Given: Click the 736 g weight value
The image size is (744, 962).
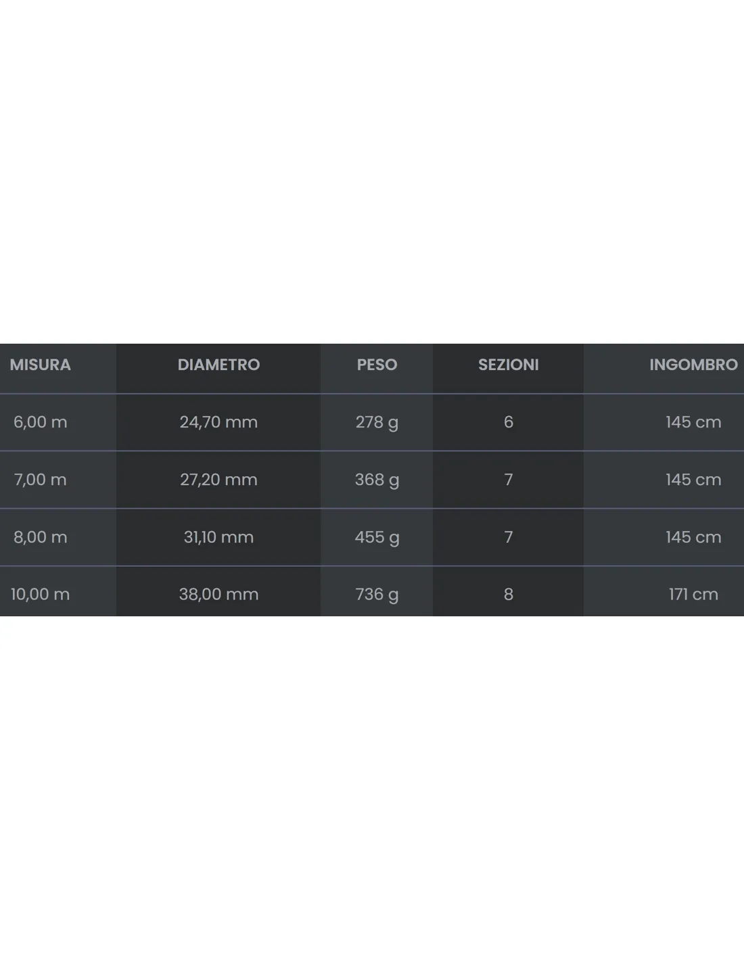Looking at the screenshot, I should pos(377,595).
